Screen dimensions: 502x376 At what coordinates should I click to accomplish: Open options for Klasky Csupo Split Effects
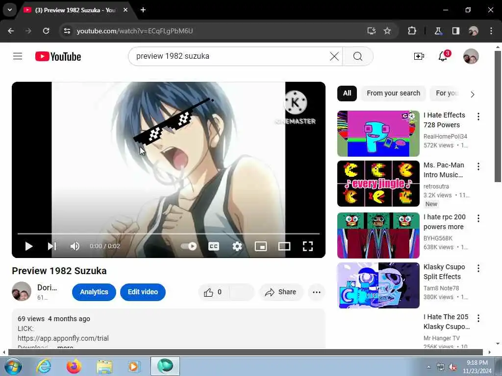click(478, 268)
